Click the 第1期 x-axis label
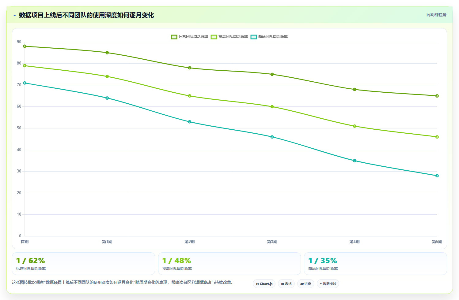Image resolution: width=459 pixels, height=300 pixels. (107, 242)
